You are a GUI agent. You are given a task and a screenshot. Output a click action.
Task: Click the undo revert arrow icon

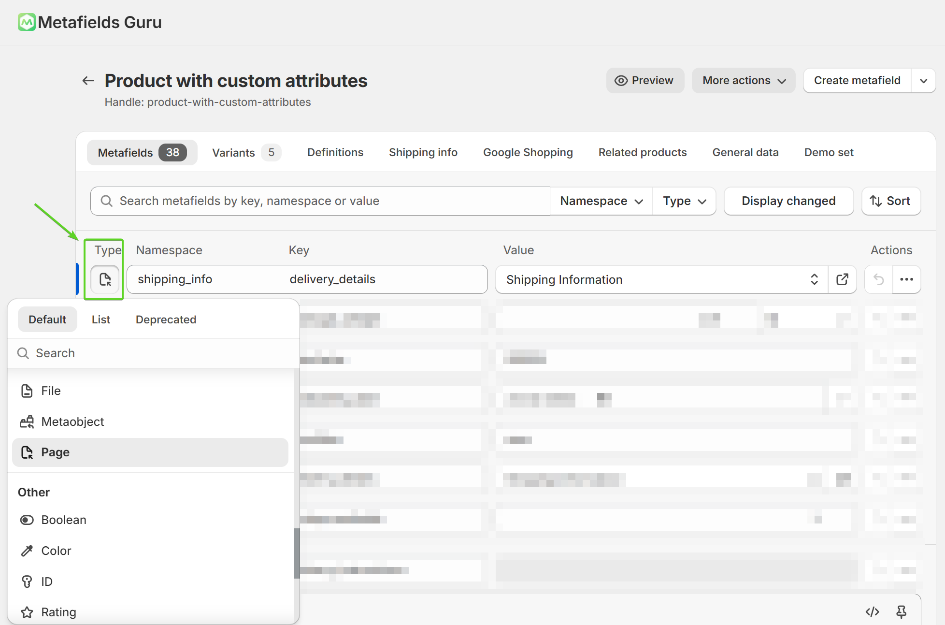(x=878, y=279)
